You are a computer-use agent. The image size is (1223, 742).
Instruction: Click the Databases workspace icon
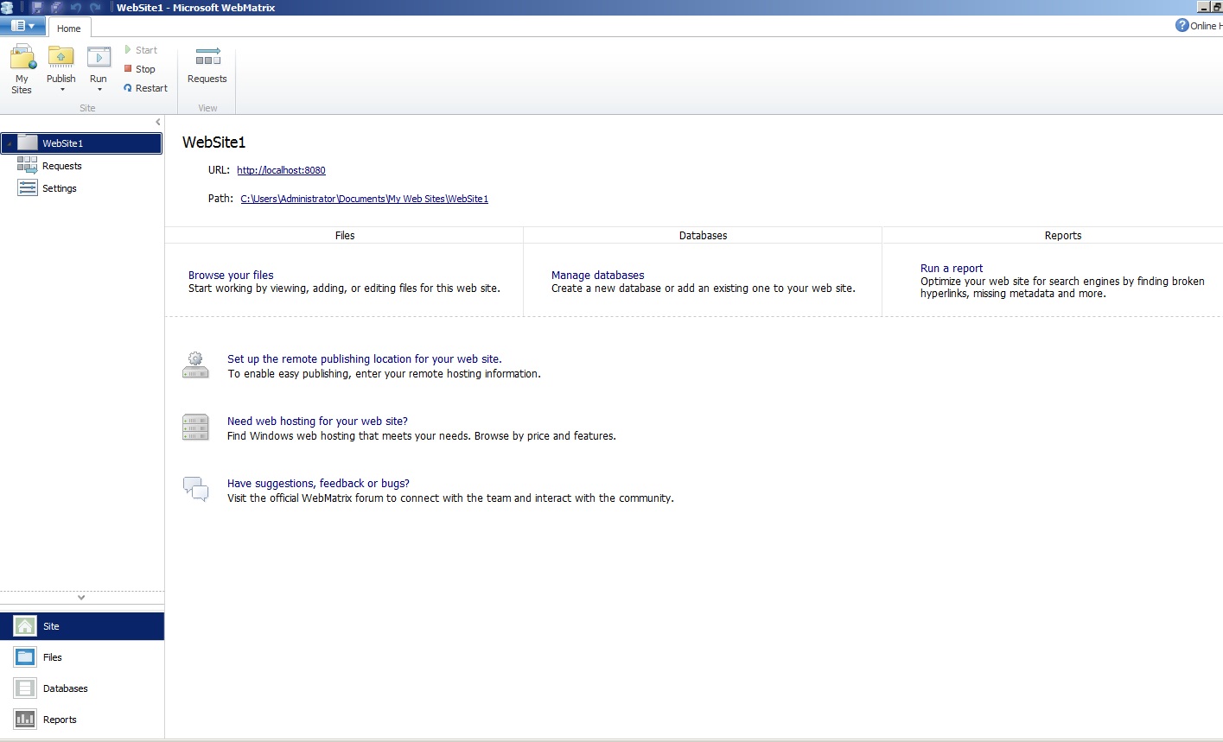(25, 688)
